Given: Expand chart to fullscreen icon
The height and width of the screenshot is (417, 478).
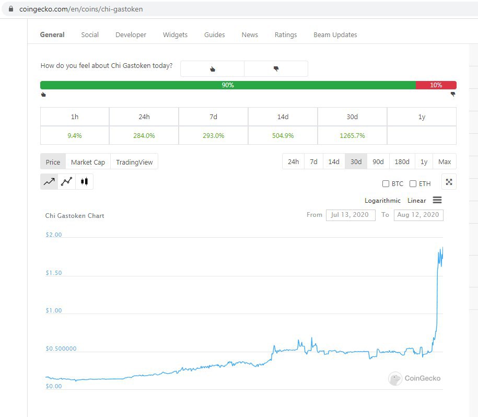Looking at the screenshot, I should pyautogui.click(x=449, y=182).
